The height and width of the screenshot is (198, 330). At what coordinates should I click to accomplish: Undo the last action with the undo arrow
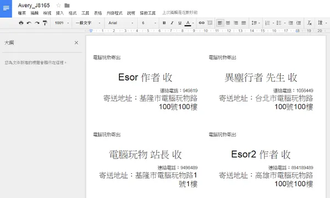(x=29, y=23)
